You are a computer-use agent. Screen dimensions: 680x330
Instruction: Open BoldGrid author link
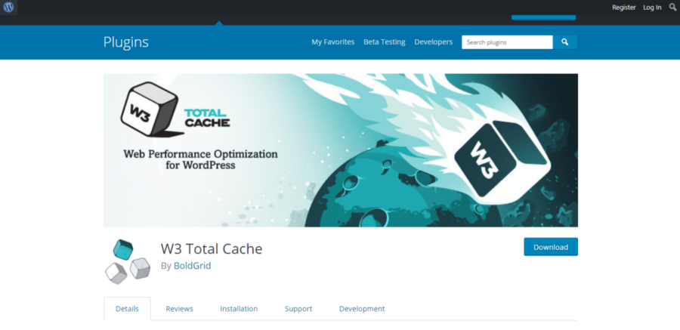pos(192,266)
